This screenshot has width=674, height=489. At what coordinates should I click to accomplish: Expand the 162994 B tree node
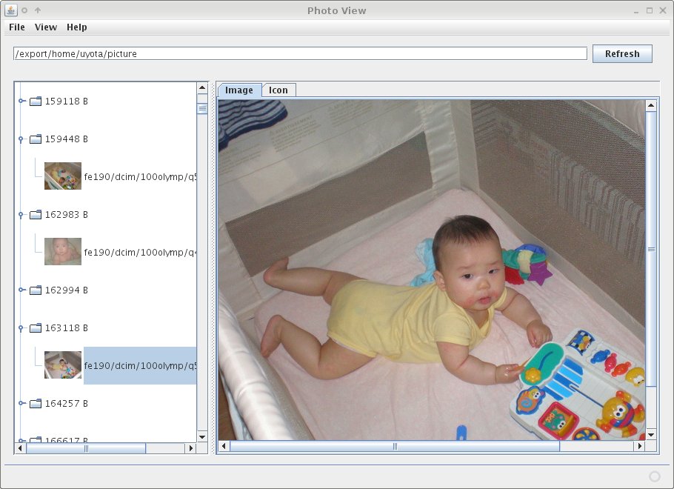[x=21, y=290]
